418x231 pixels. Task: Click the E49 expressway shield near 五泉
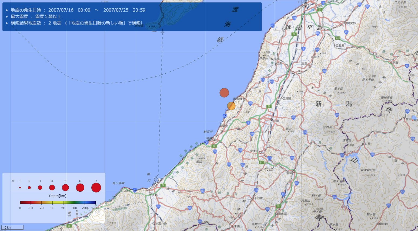(337, 38)
